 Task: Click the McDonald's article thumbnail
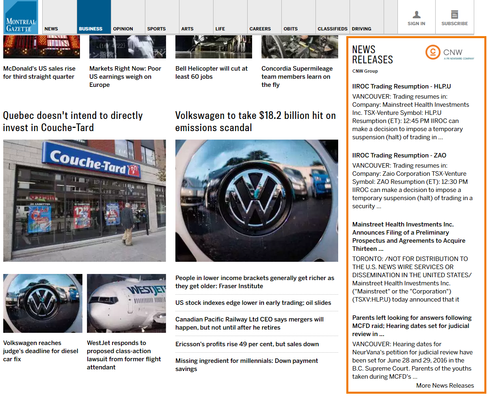pos(41,47)
